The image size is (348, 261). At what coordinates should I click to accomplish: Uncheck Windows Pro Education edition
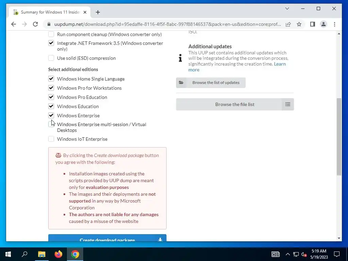[51, 97]
